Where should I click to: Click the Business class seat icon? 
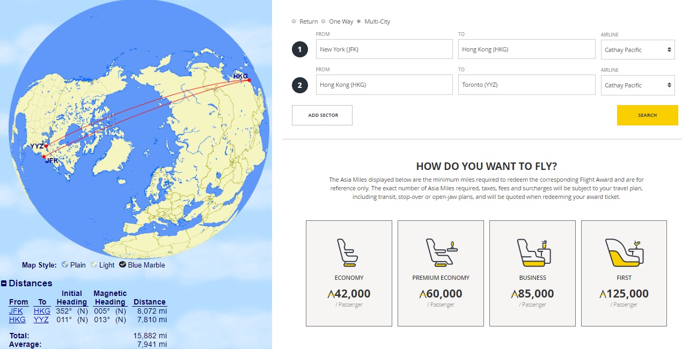click(532, 253)
